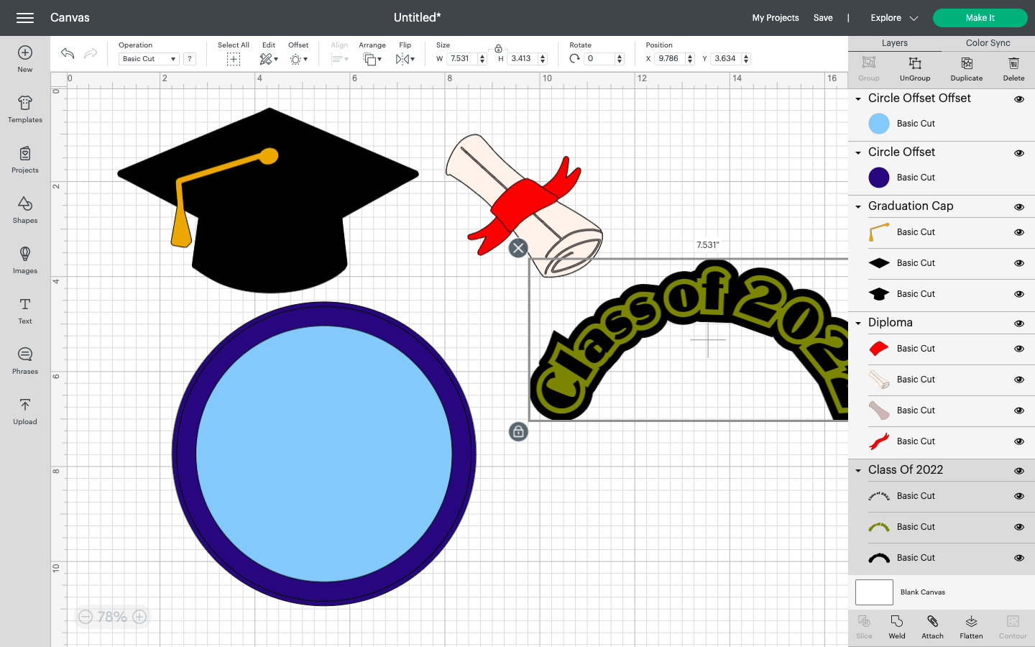
Task: Toggle visibility of Circle Offset layer
Action: [1018, 152]
